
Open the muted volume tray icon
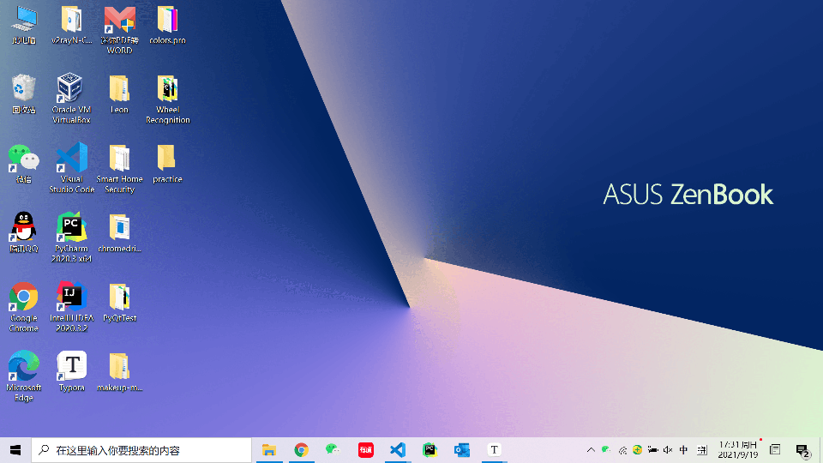click(668, 450)
